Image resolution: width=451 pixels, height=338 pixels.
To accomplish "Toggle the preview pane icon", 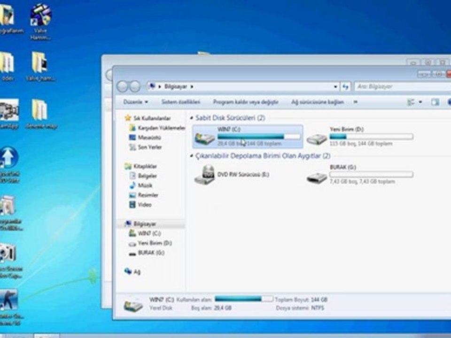I will [x=435, y=102].
